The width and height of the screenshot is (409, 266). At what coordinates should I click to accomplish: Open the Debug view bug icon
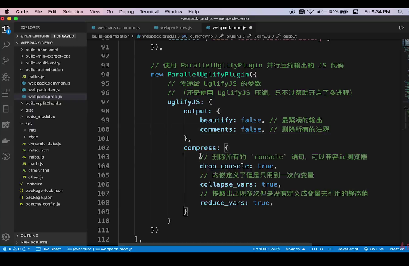pyautogui.click(x=6, y=77)
